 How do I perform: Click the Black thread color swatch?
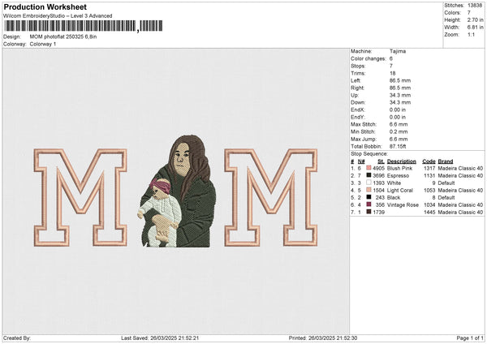(368, 197)
